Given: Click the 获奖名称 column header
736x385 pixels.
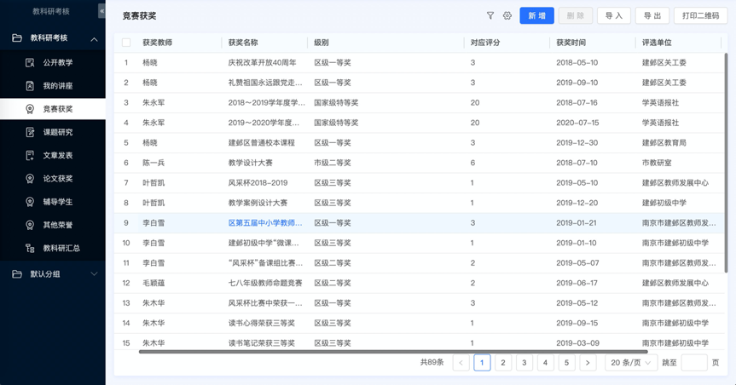Looking at the screenshot, I should 243,43.
